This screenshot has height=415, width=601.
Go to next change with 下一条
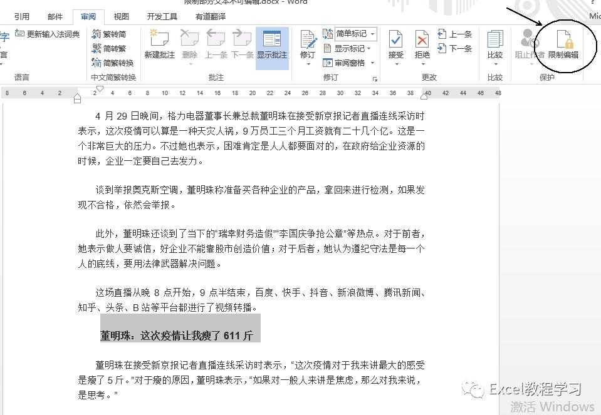(x=454, y=48)
